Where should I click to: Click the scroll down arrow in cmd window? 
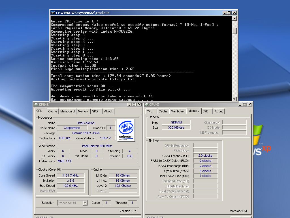click(234, 99)
